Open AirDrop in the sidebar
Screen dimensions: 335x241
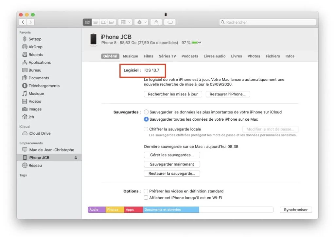click(x=35, y=47)
